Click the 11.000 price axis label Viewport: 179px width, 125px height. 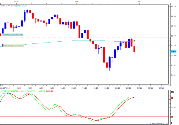click(174, 16)
